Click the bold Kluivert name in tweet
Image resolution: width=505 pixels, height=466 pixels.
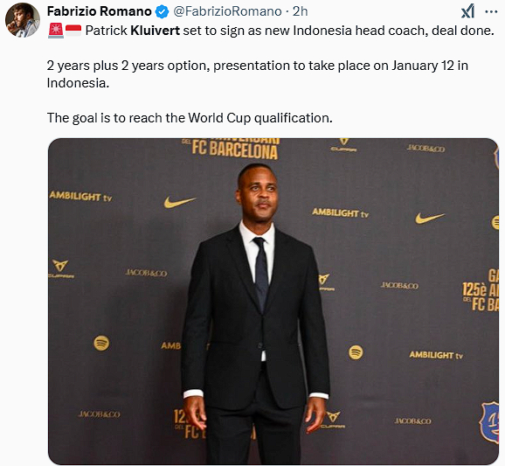tap(156, 31)
